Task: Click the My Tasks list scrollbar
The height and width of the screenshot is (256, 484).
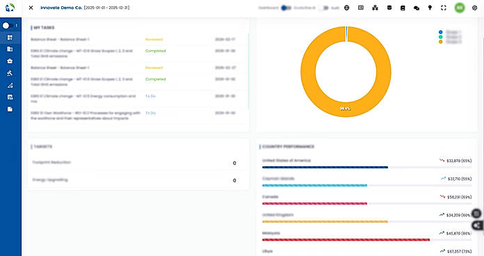Action: [248, 71]
